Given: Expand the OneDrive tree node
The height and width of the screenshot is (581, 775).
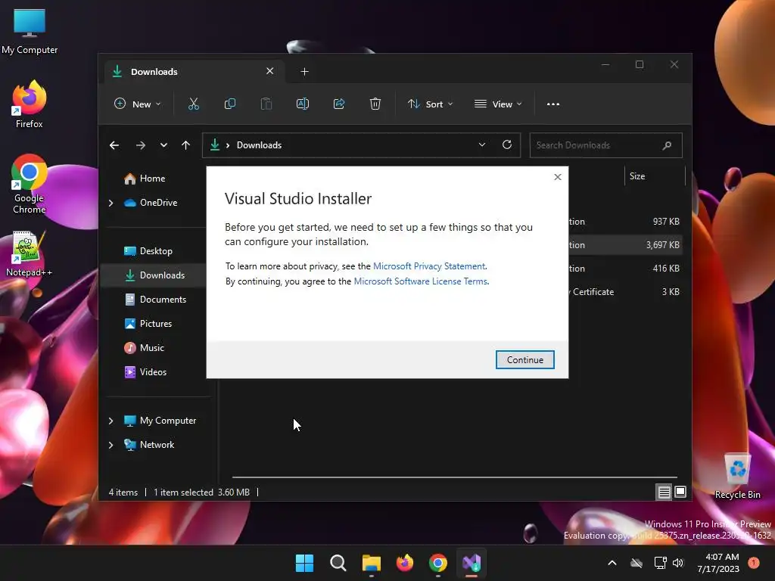Looking at the screenshot, I should click(110, 203).
